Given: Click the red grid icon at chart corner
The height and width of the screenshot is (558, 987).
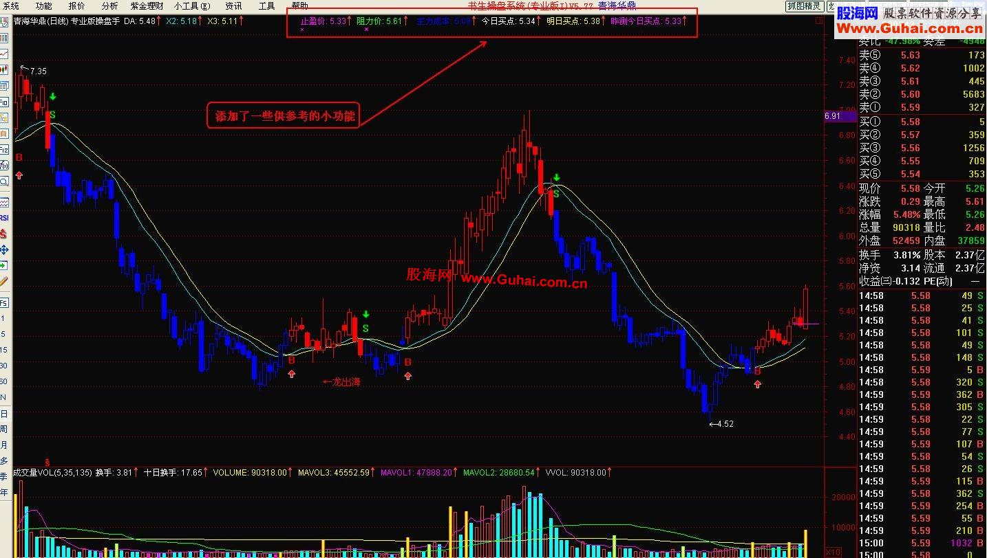Looking at the screenshot, I should (x=818, y=21).
